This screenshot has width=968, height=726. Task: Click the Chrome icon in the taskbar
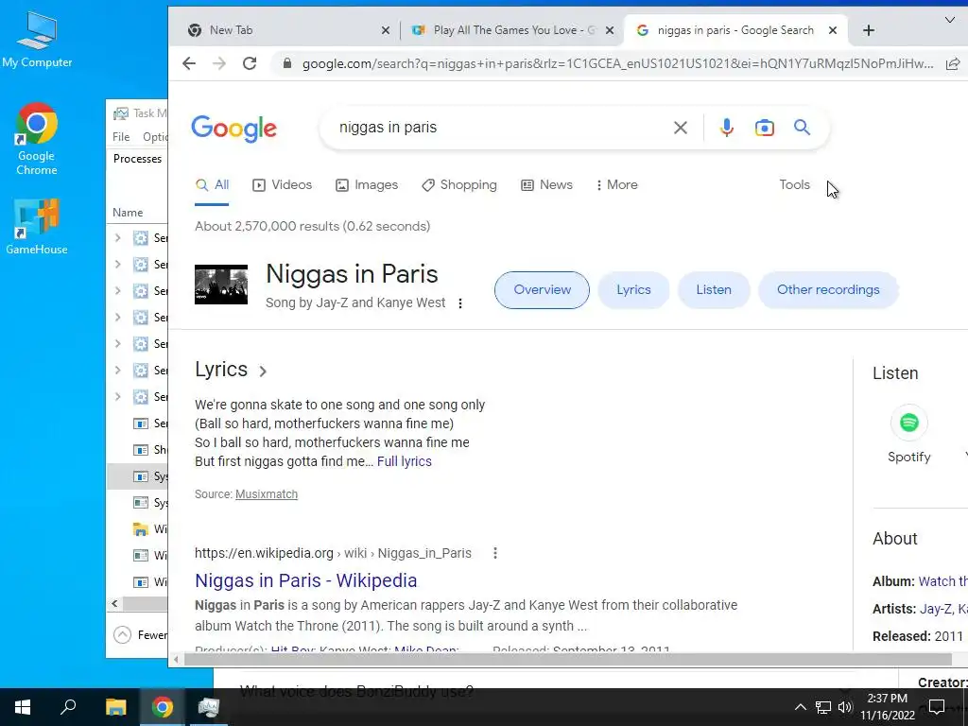coord(163,707)
